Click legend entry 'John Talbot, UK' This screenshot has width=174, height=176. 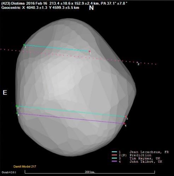pos(146,162)
